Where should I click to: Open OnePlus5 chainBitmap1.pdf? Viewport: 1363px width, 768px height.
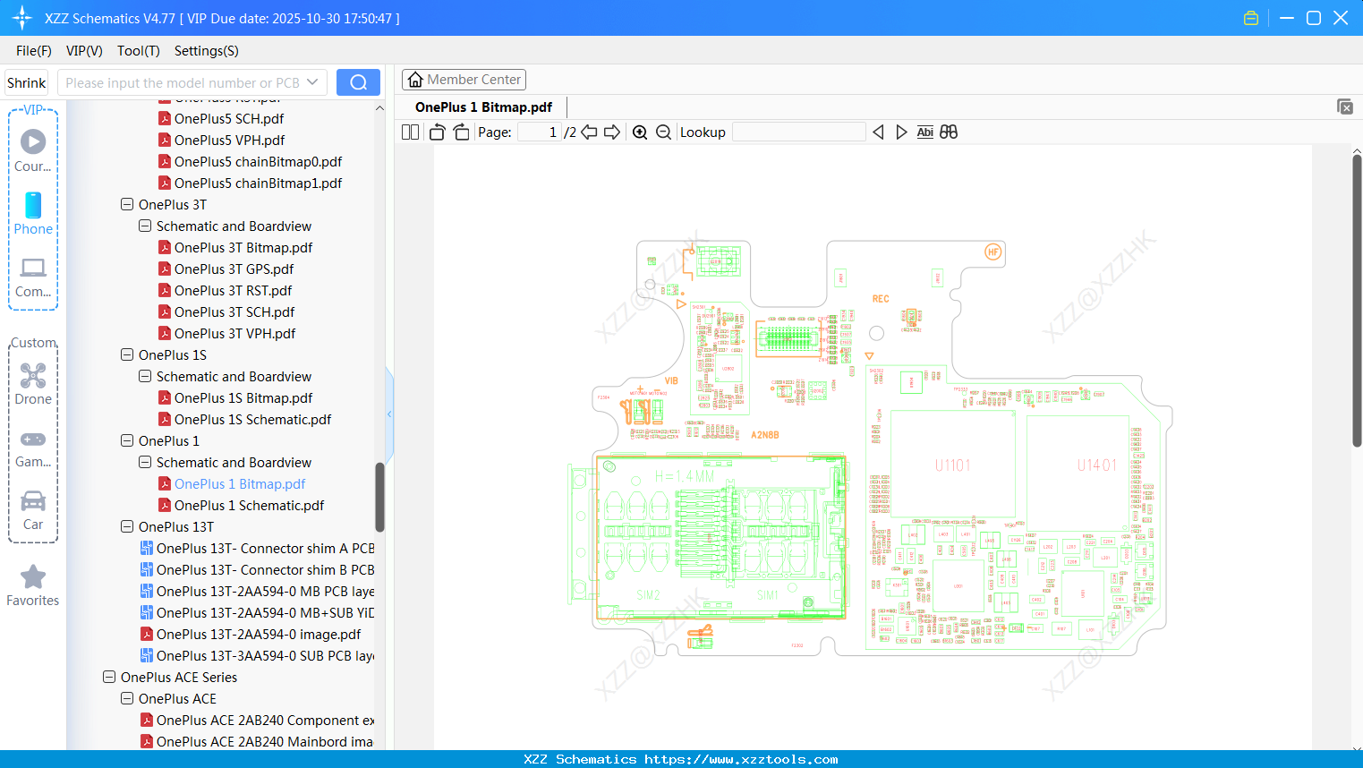258,183
